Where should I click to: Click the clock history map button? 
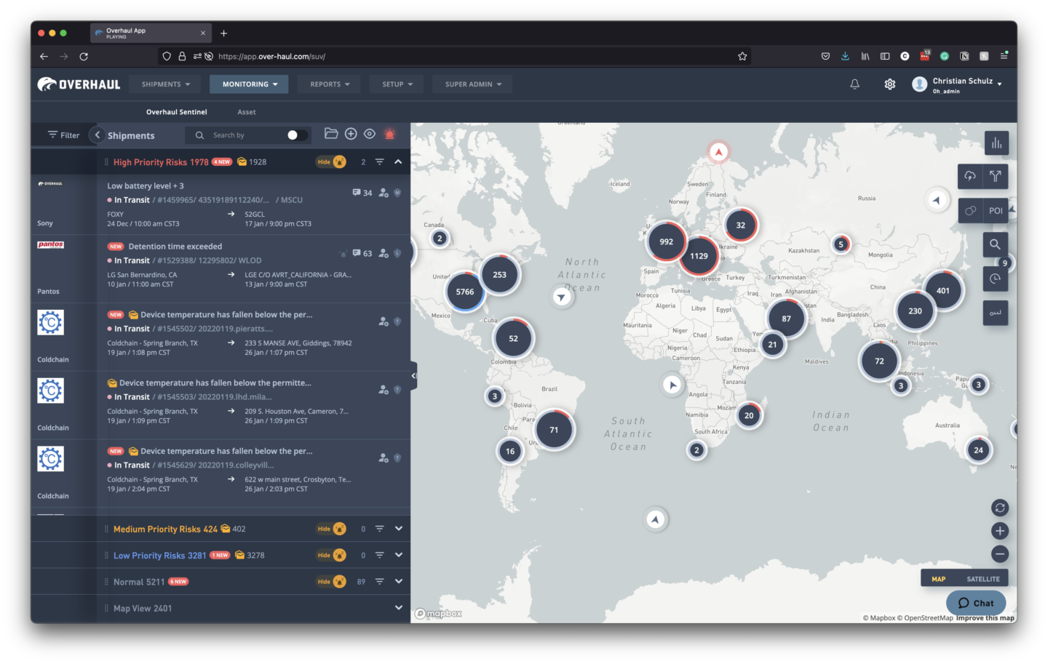[x=995, y=279]
